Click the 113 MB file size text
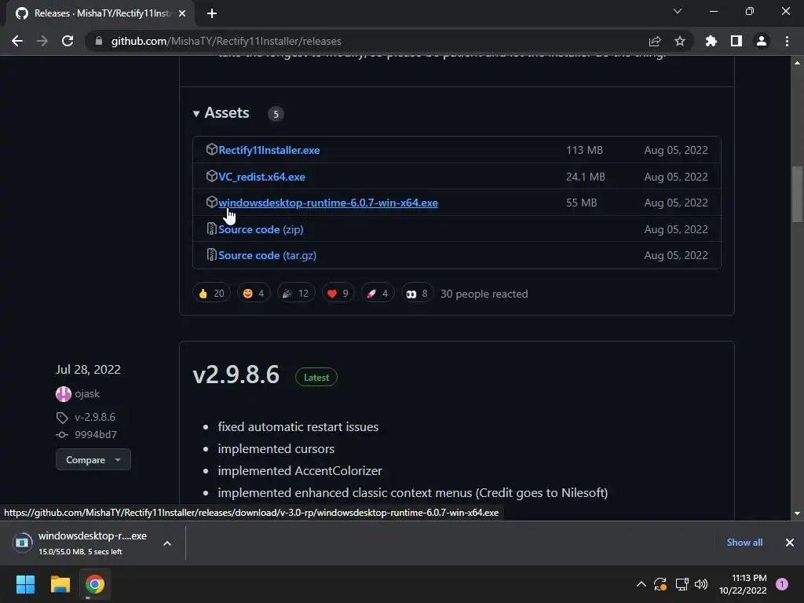 pos(584,150)
